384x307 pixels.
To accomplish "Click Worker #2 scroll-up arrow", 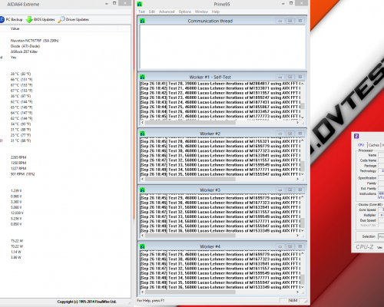I will pyautogui.click(x=303, y=140).
